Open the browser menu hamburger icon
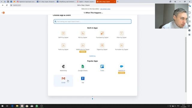 (x=175, y=1)
